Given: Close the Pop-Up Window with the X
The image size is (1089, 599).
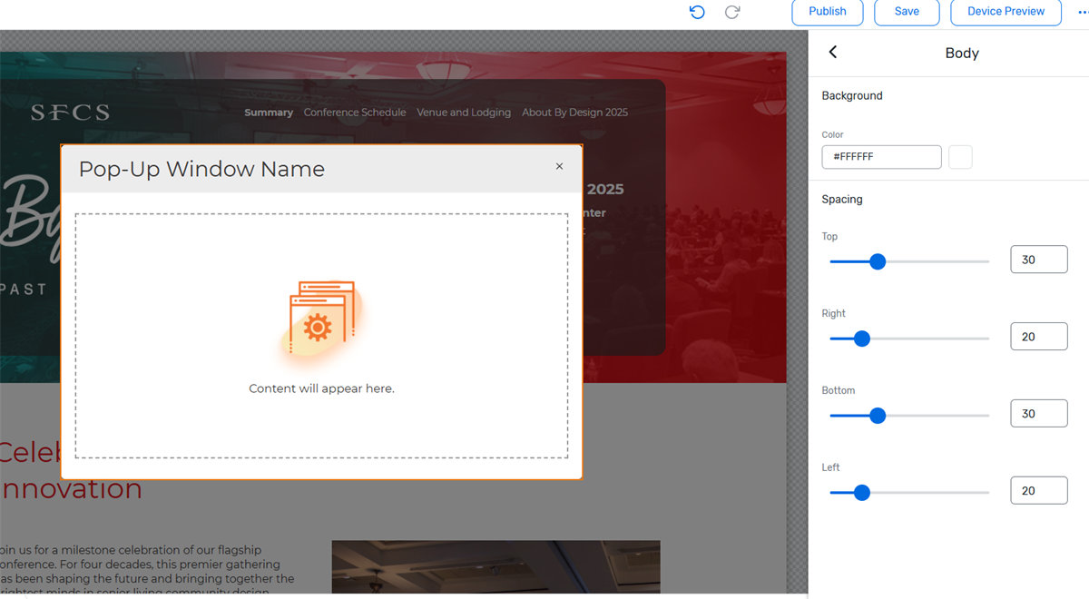Looking at the screenshot, I should 559,166.
